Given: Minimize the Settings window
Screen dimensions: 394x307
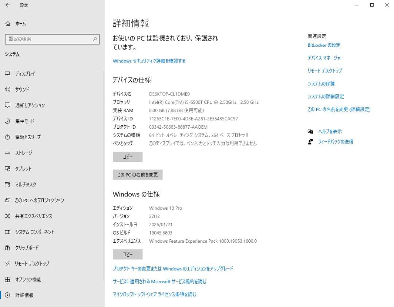Looking at the screenshot, I should click(x=357, y=5).
